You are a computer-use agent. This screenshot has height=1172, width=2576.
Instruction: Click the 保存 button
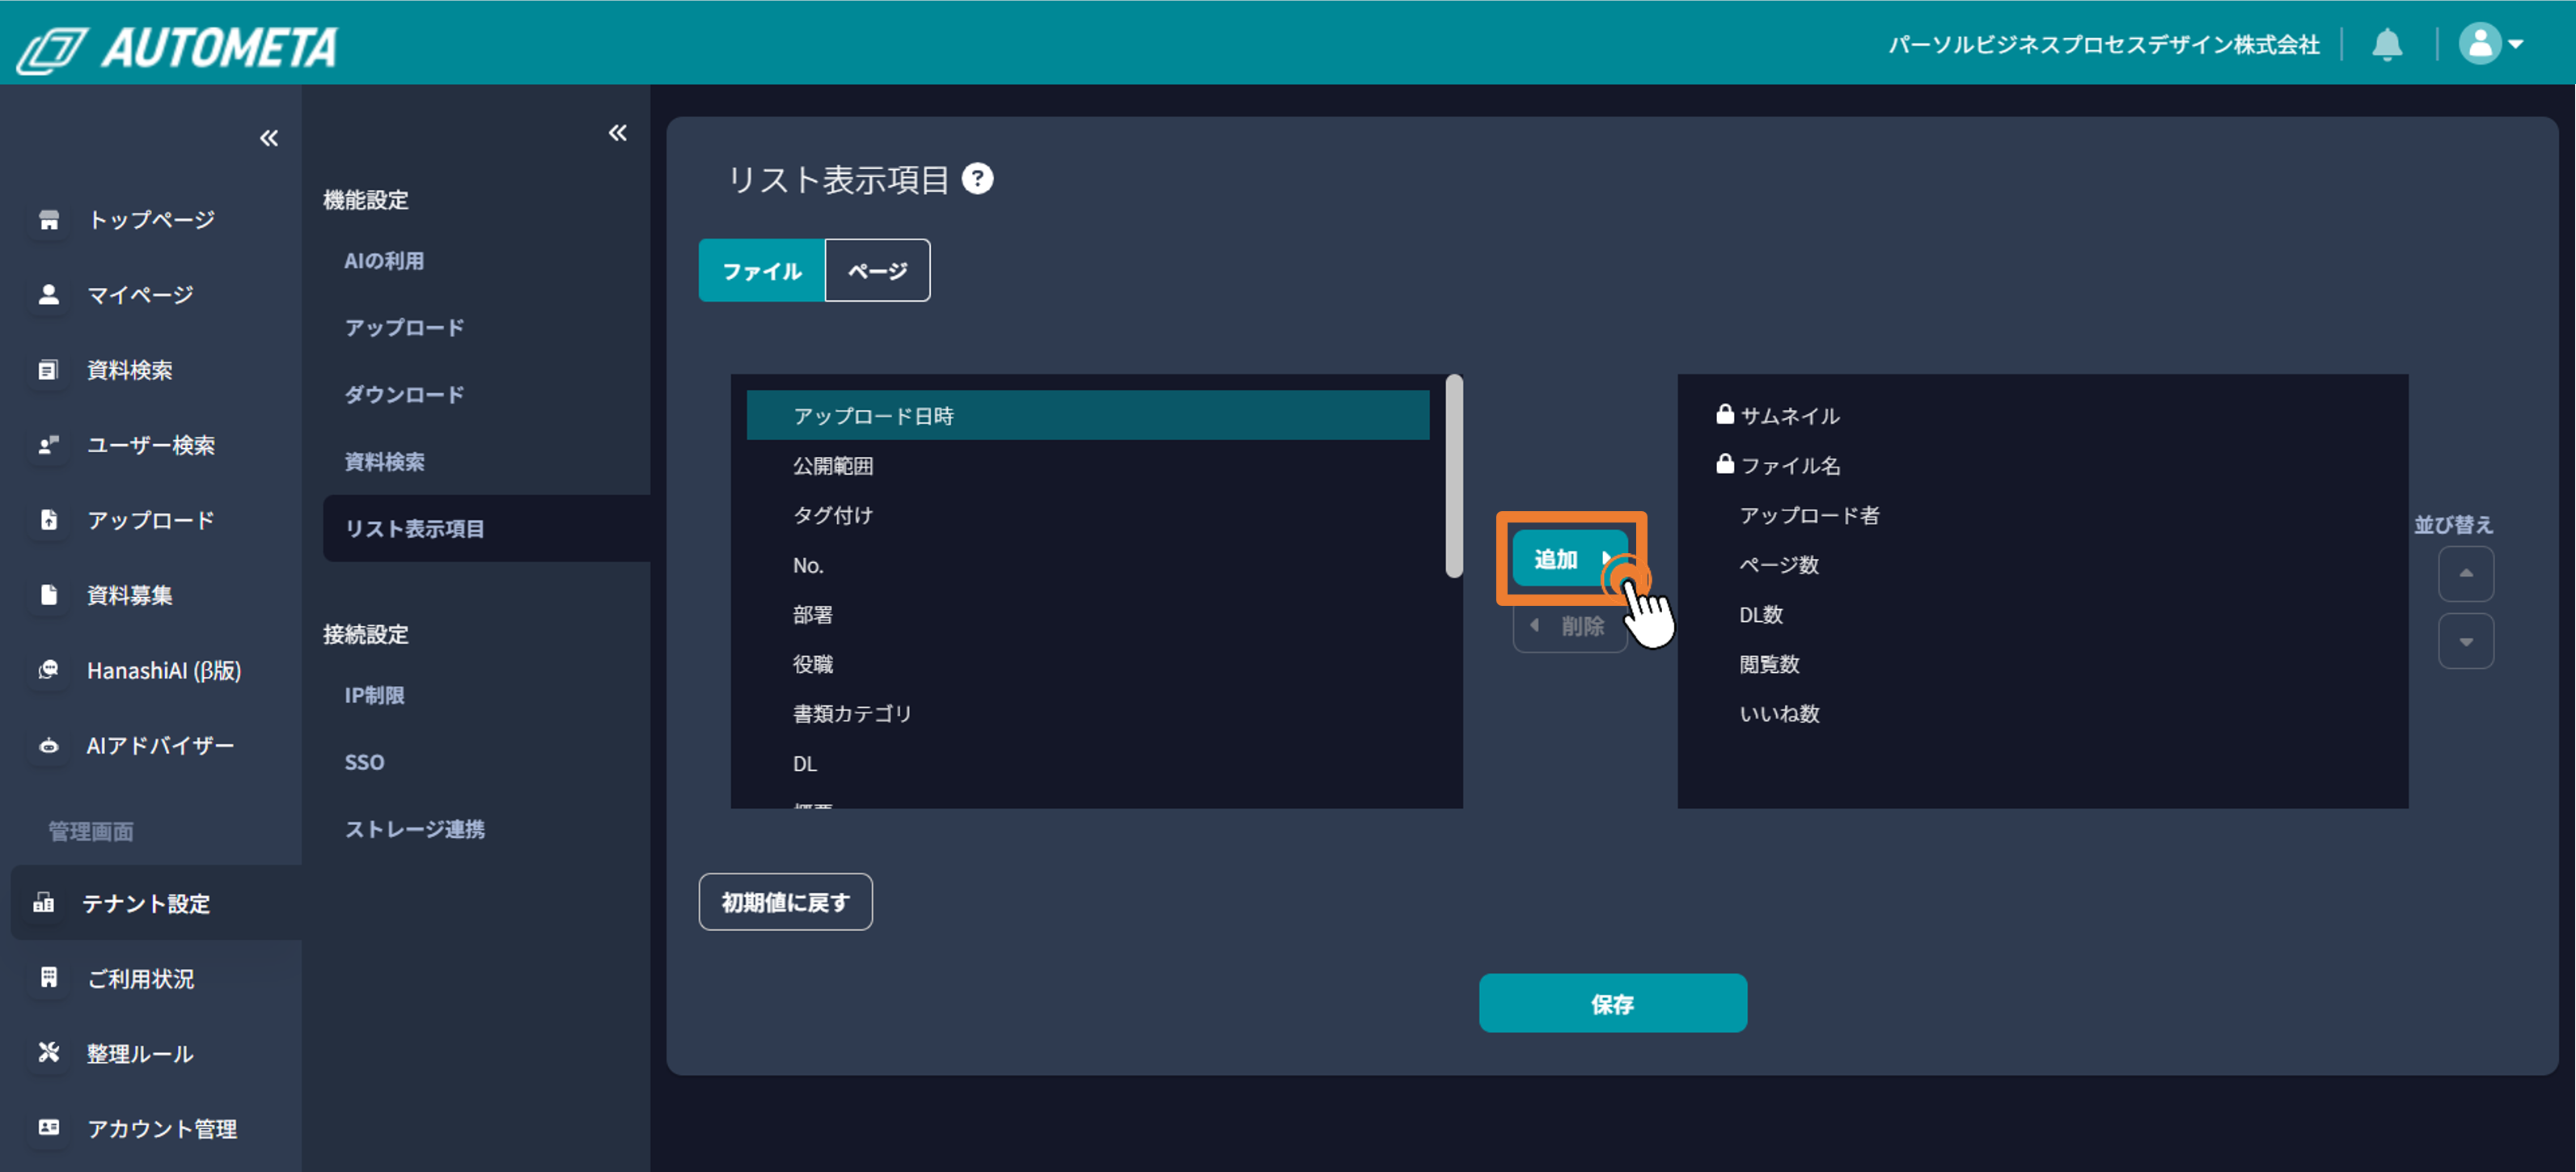click(1613, 1003)
